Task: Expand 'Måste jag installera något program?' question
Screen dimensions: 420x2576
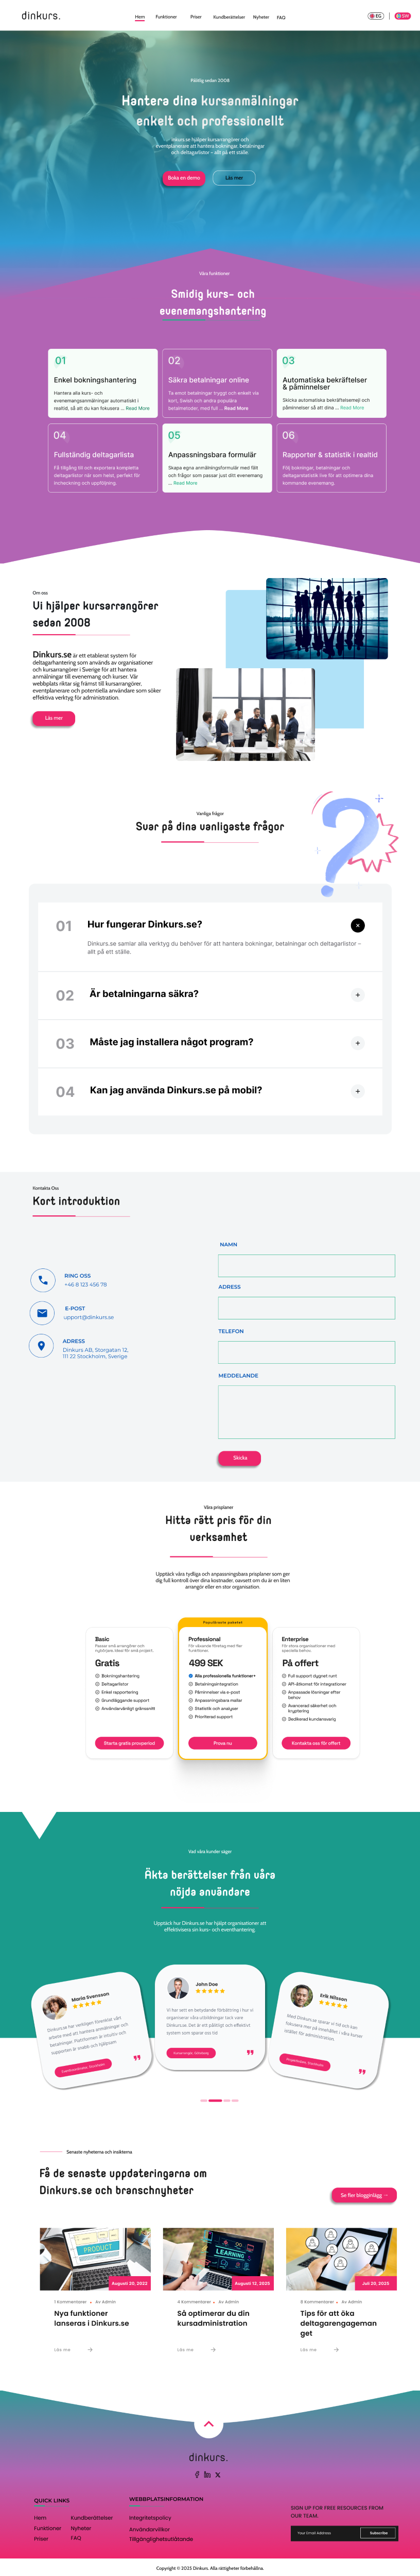Action: point(358,1043)
